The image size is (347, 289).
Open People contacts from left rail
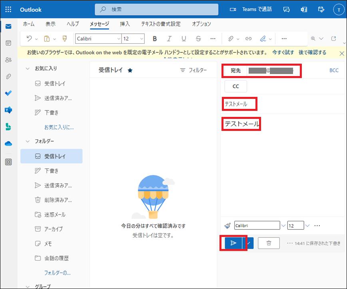[8, 60]
